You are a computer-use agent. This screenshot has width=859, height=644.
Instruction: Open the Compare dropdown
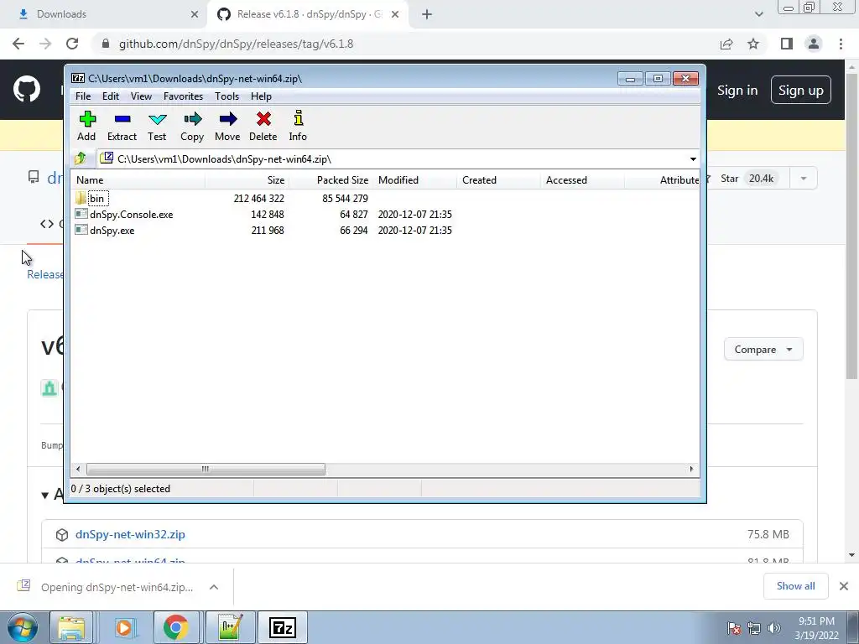(x=763, y=350)
